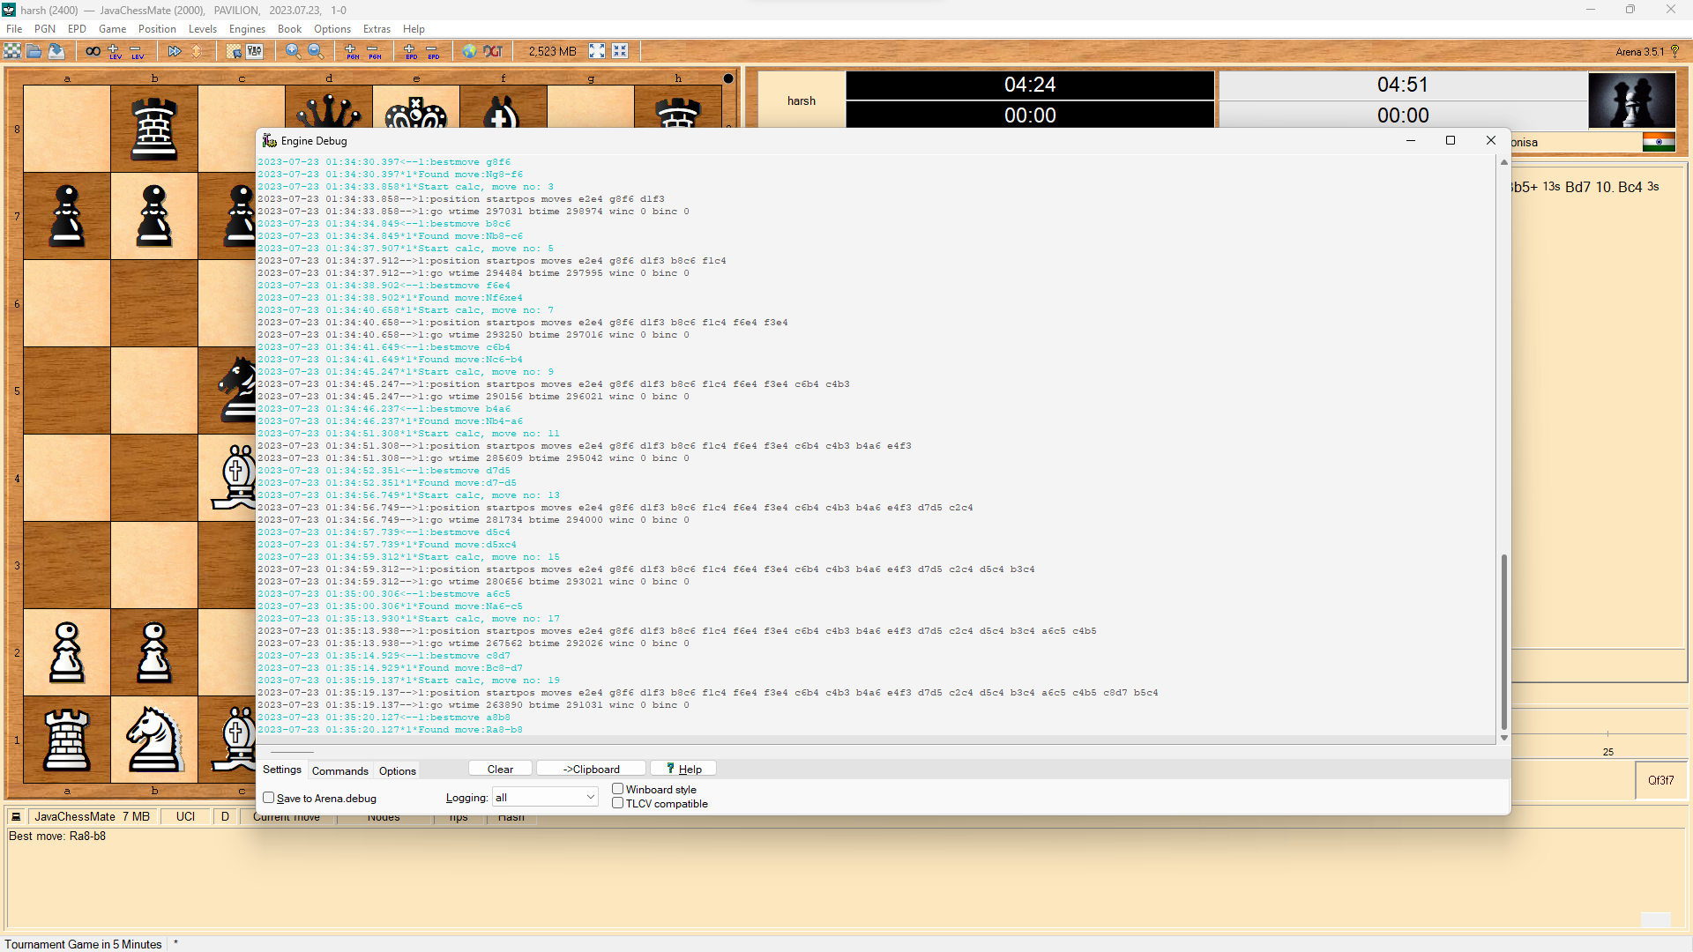The height and width of the screenshot is (952, 1693).
Task: Click the new chessboard game icon
Action: coord(12,51)
